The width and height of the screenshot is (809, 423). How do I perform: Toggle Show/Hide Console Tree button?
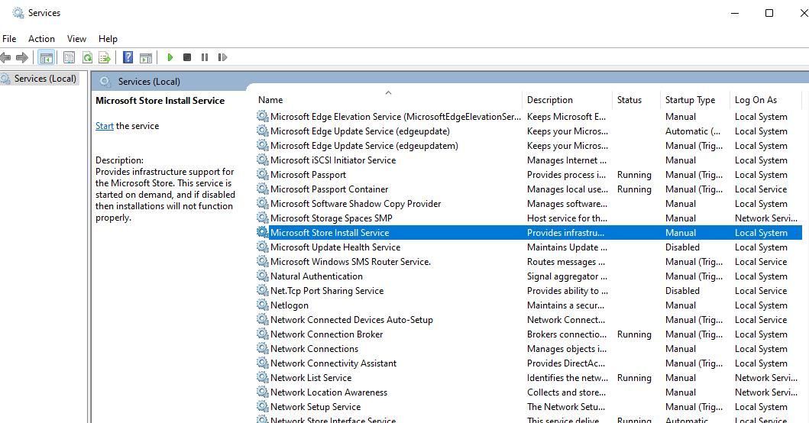pos(47,57)
